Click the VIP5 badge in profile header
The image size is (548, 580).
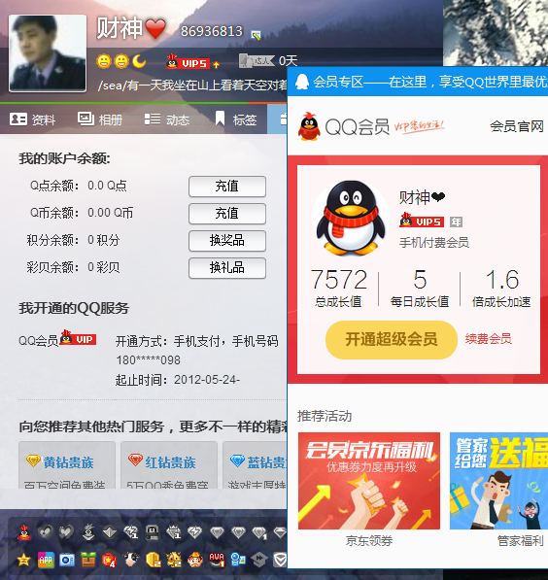point(188,62)
